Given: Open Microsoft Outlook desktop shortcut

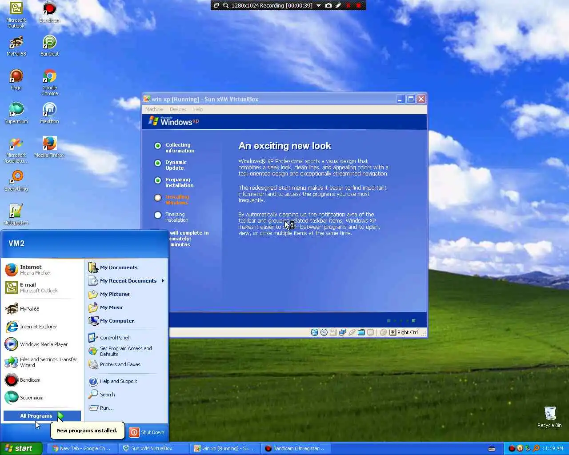Looking at the screenshot, I should (16, 15).
